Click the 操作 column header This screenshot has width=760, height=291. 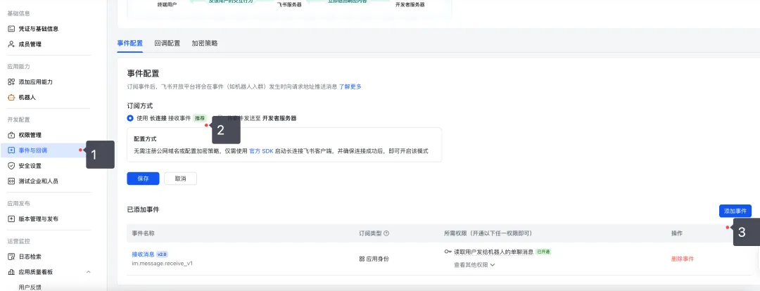(677, 233)
